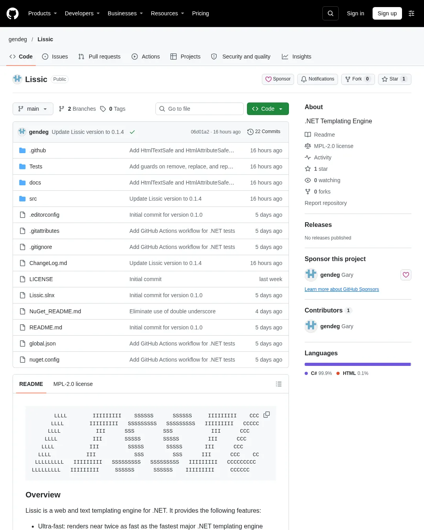Switch to the Issues tab

pos(55,57)
